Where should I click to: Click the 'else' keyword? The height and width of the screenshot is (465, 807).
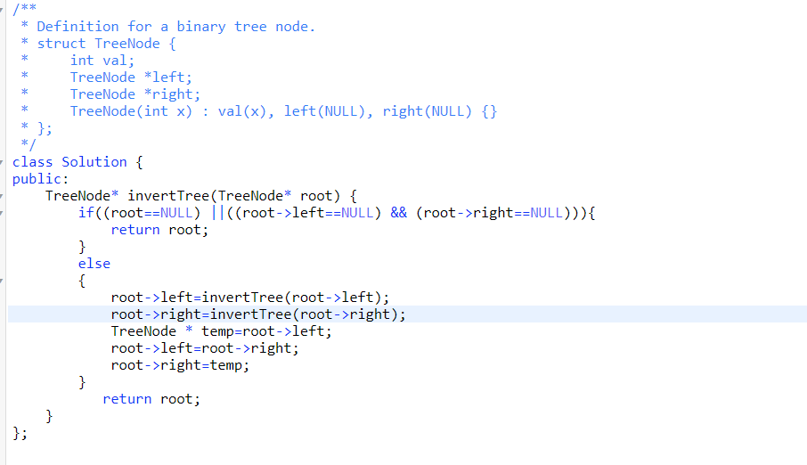94,264
